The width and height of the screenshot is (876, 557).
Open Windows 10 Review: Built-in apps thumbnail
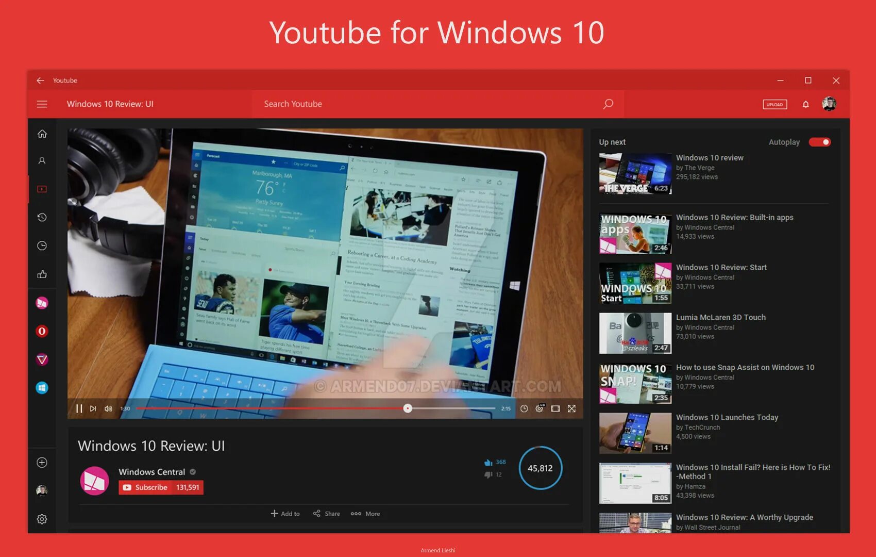pyautogui.click(x=635, y=234)
